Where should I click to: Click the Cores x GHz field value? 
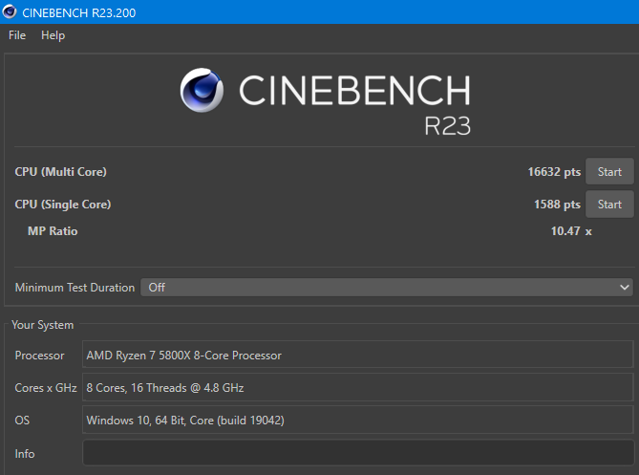pos(358,387)
